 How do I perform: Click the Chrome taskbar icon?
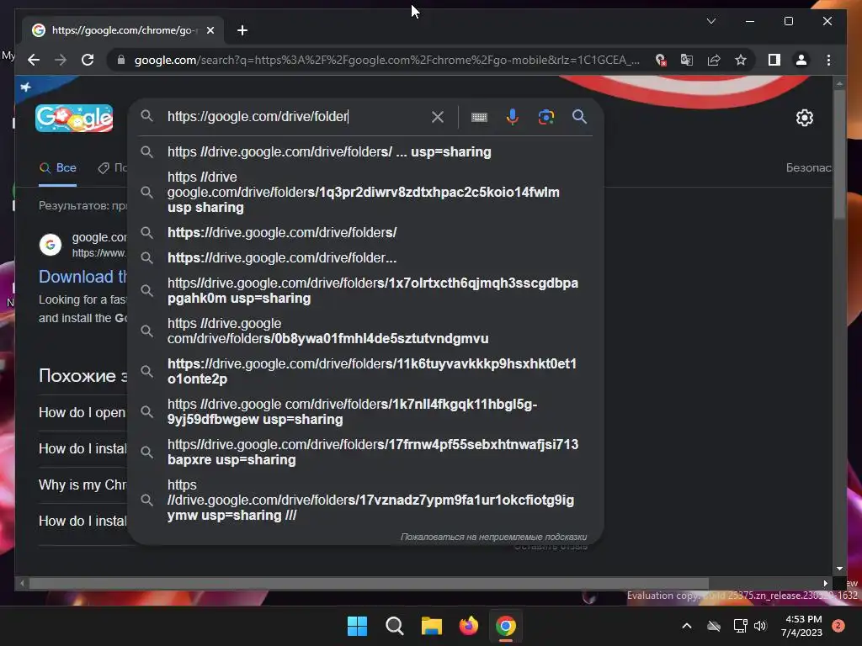(x=506, y=626)
